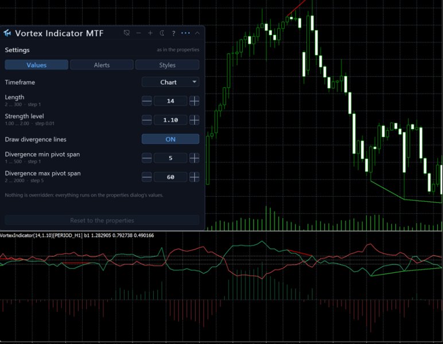Click the Vortex Indicator MTF title
Image resolution: width=443 pixels, height=344 pixels.
pos(59,33)
